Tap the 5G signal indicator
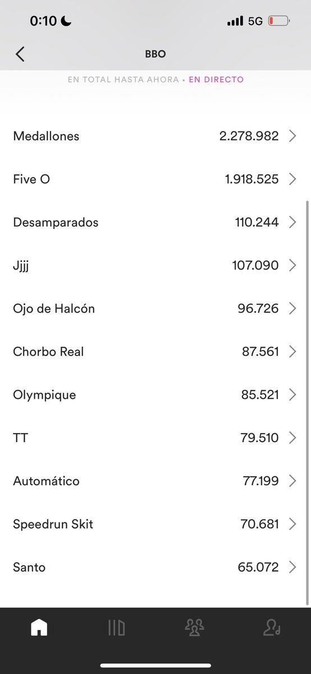 pos(255,21)
